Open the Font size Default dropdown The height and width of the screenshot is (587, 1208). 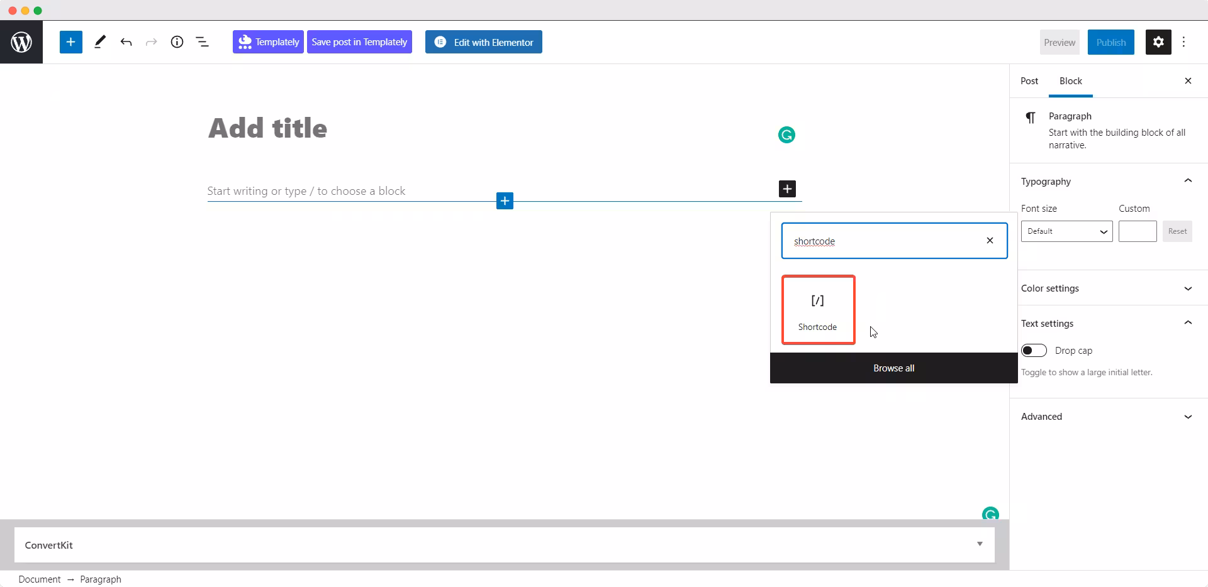1066,231
